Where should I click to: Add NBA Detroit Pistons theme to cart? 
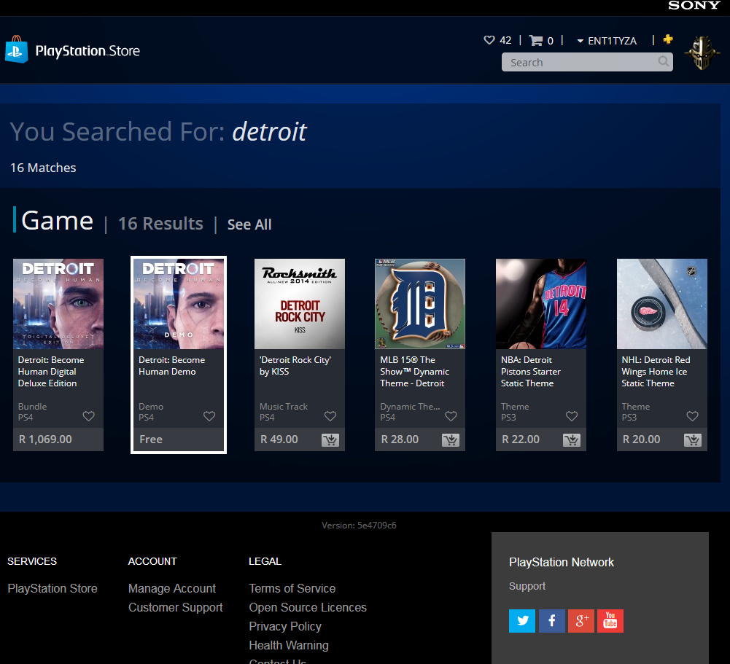(572, 440)
